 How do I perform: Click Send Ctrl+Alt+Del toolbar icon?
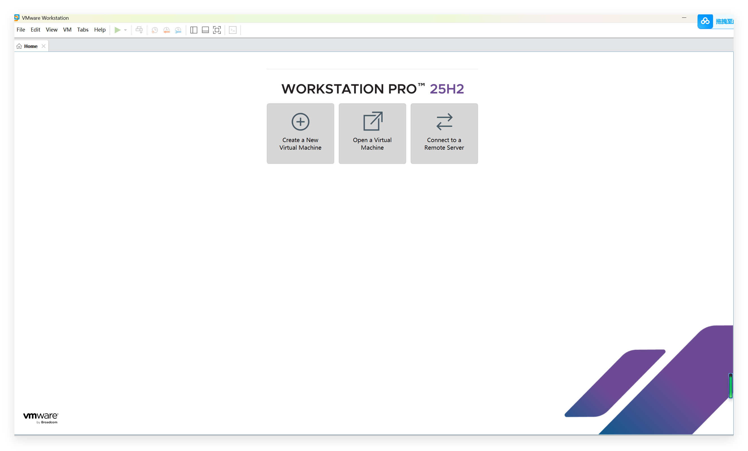coord(139,30)
